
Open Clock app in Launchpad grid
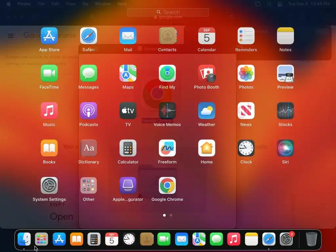246,148
